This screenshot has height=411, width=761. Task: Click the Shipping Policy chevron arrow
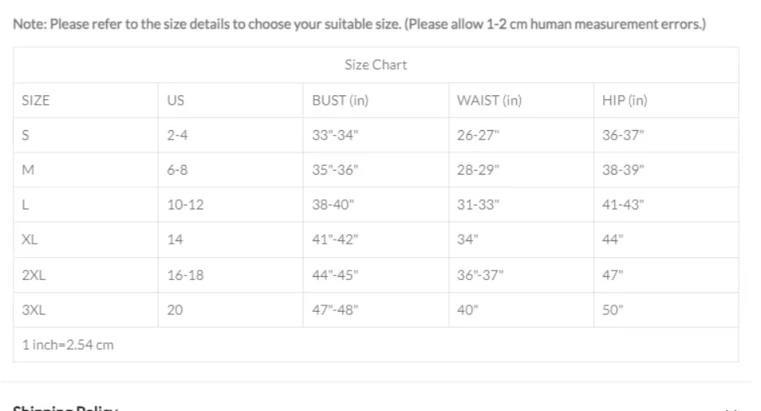point(731,408)
